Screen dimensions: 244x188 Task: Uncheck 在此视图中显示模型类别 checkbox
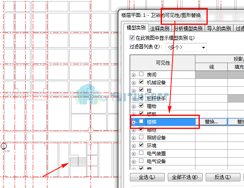(x=132, y=38)
